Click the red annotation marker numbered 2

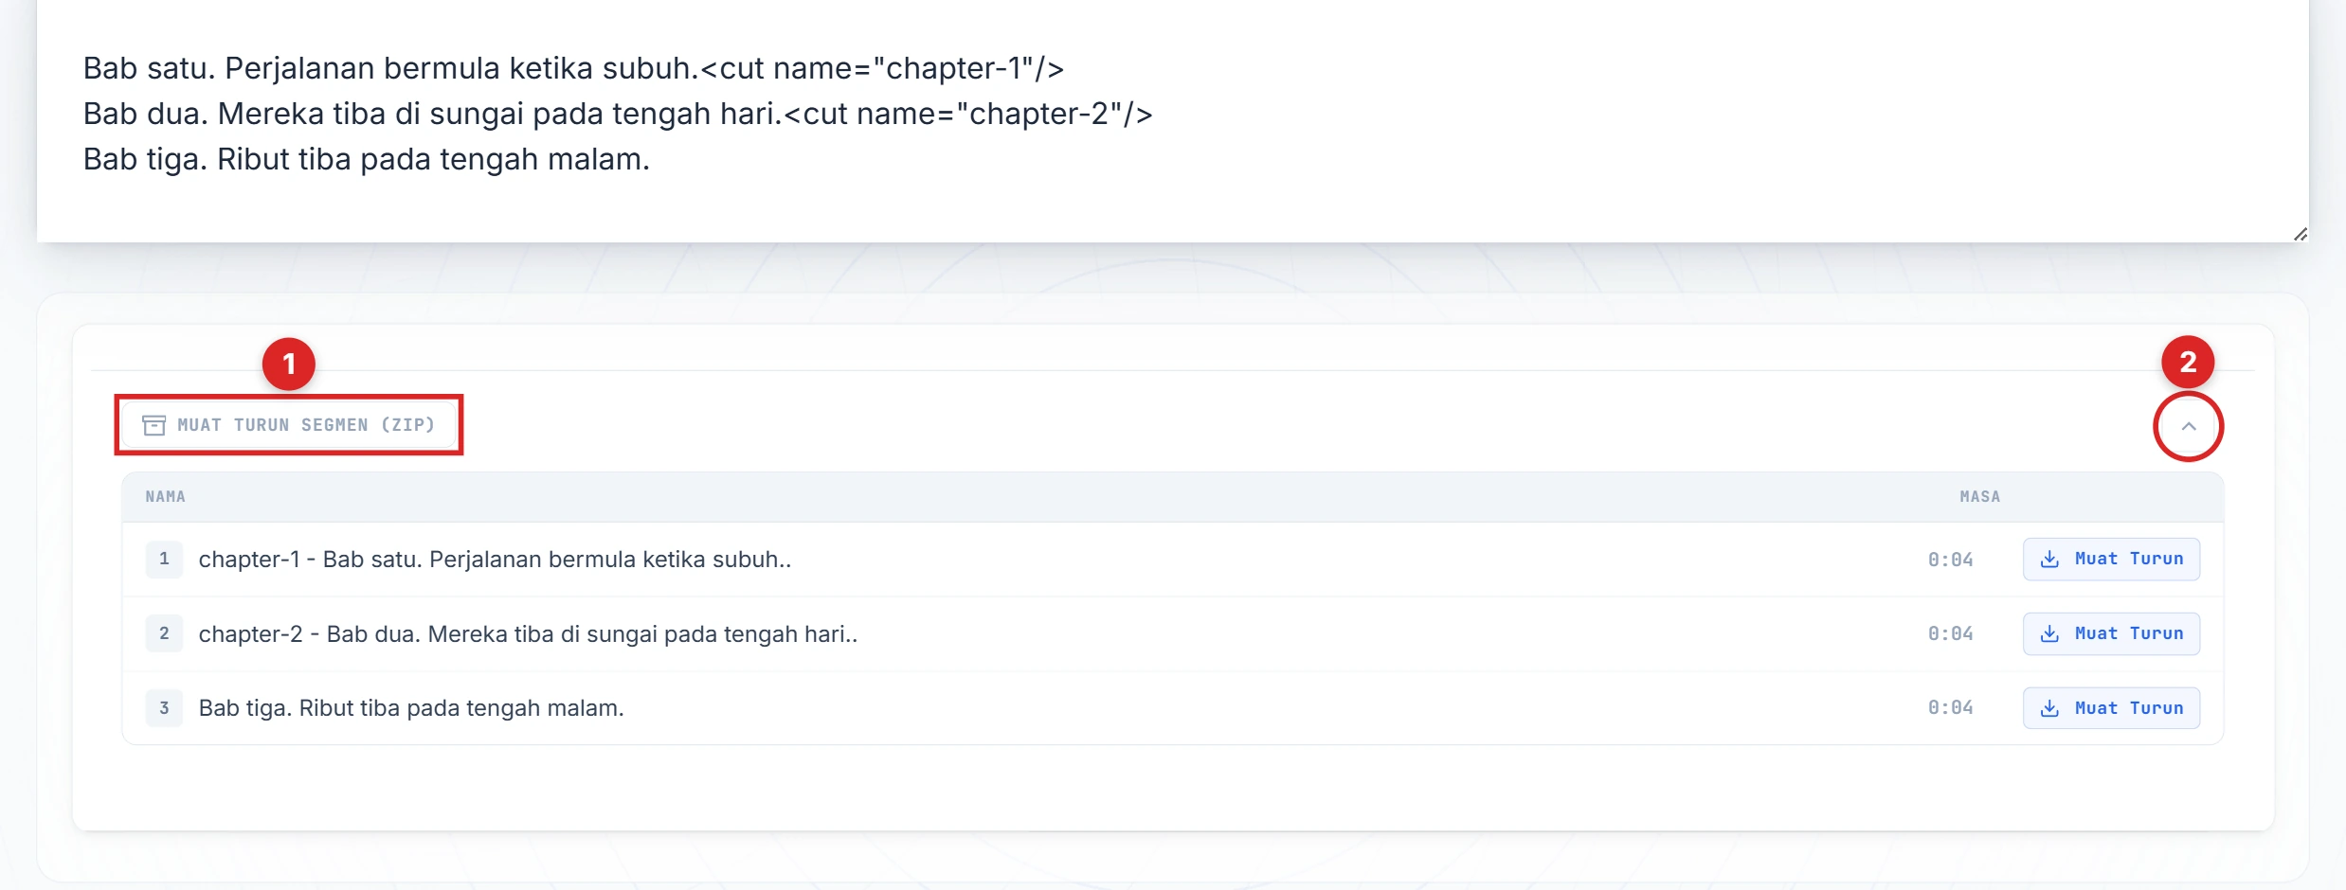point(2187,362)
